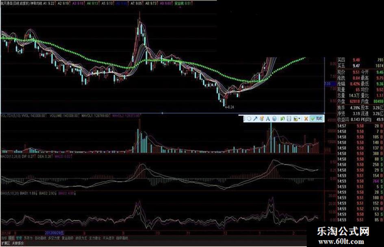This screenshot has height=247, width=384.
Task: Click the A8: 9.73 moving average label
Action: point(151,4)
